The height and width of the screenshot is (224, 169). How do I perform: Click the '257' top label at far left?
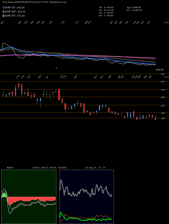tap(3, 23)
